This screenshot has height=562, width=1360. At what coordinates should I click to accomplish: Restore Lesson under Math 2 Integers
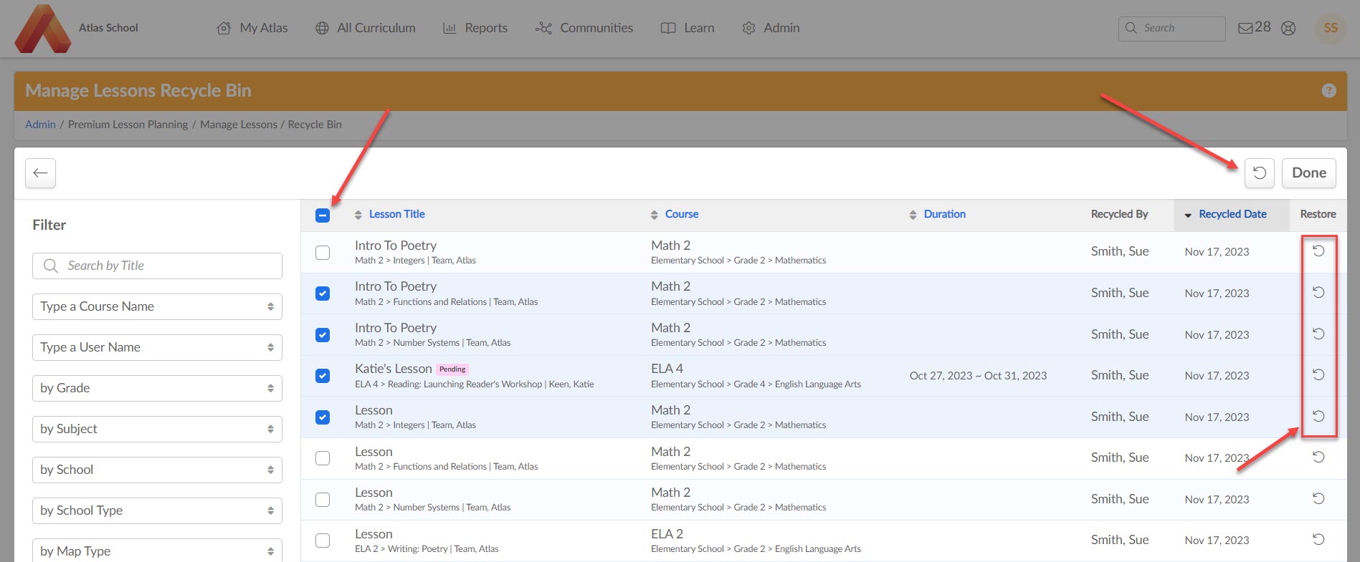click(x=1318, y=417)
